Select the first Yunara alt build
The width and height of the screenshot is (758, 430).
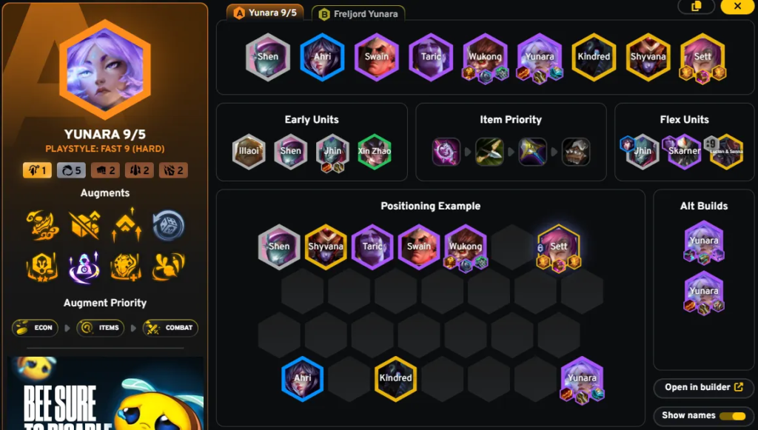[x=704, y=242]
